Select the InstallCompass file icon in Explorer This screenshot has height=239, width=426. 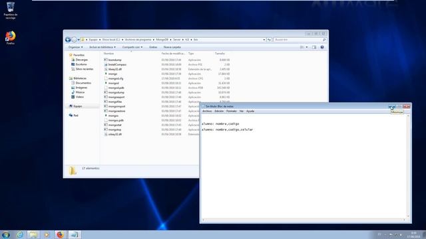coord(106,64)
